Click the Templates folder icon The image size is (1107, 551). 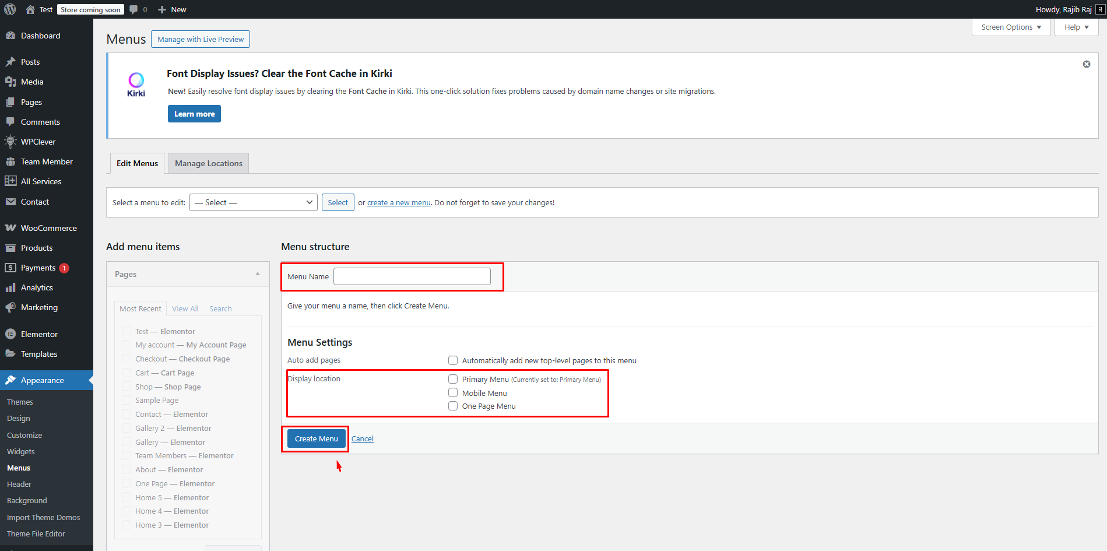click(x=10, y=354)
